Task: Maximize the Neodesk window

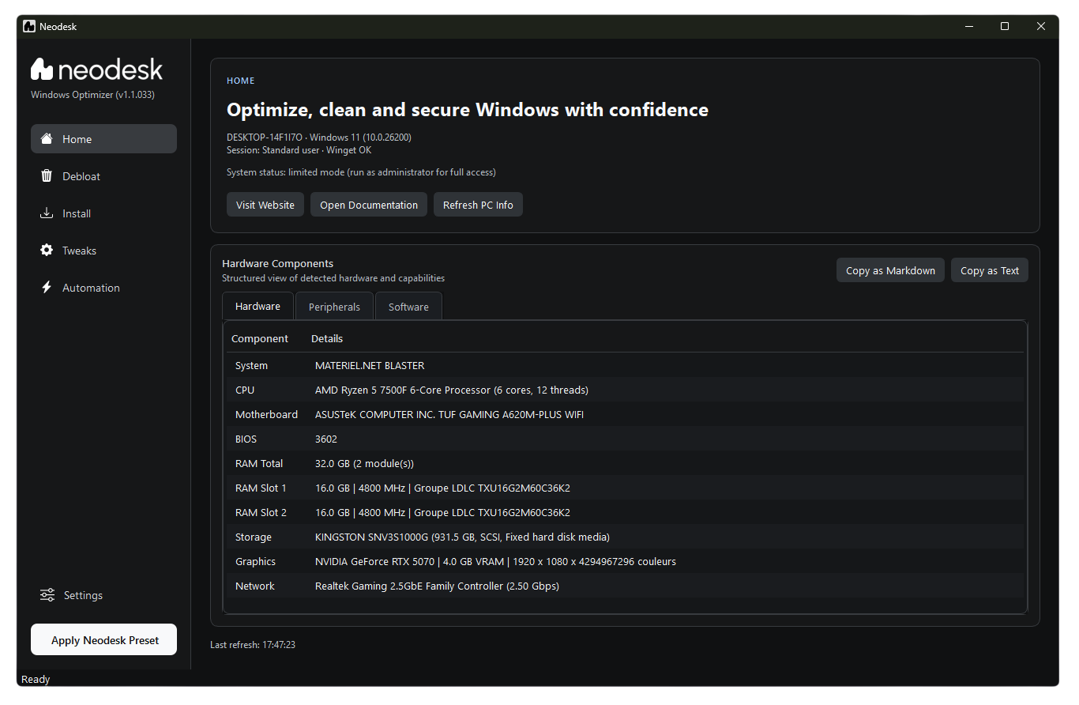Action: pos(1005,26)
